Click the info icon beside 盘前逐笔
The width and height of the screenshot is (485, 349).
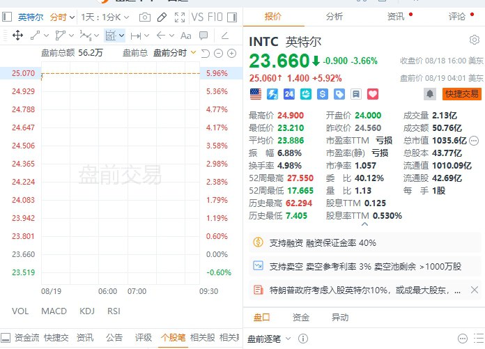[x=303, y=339]
